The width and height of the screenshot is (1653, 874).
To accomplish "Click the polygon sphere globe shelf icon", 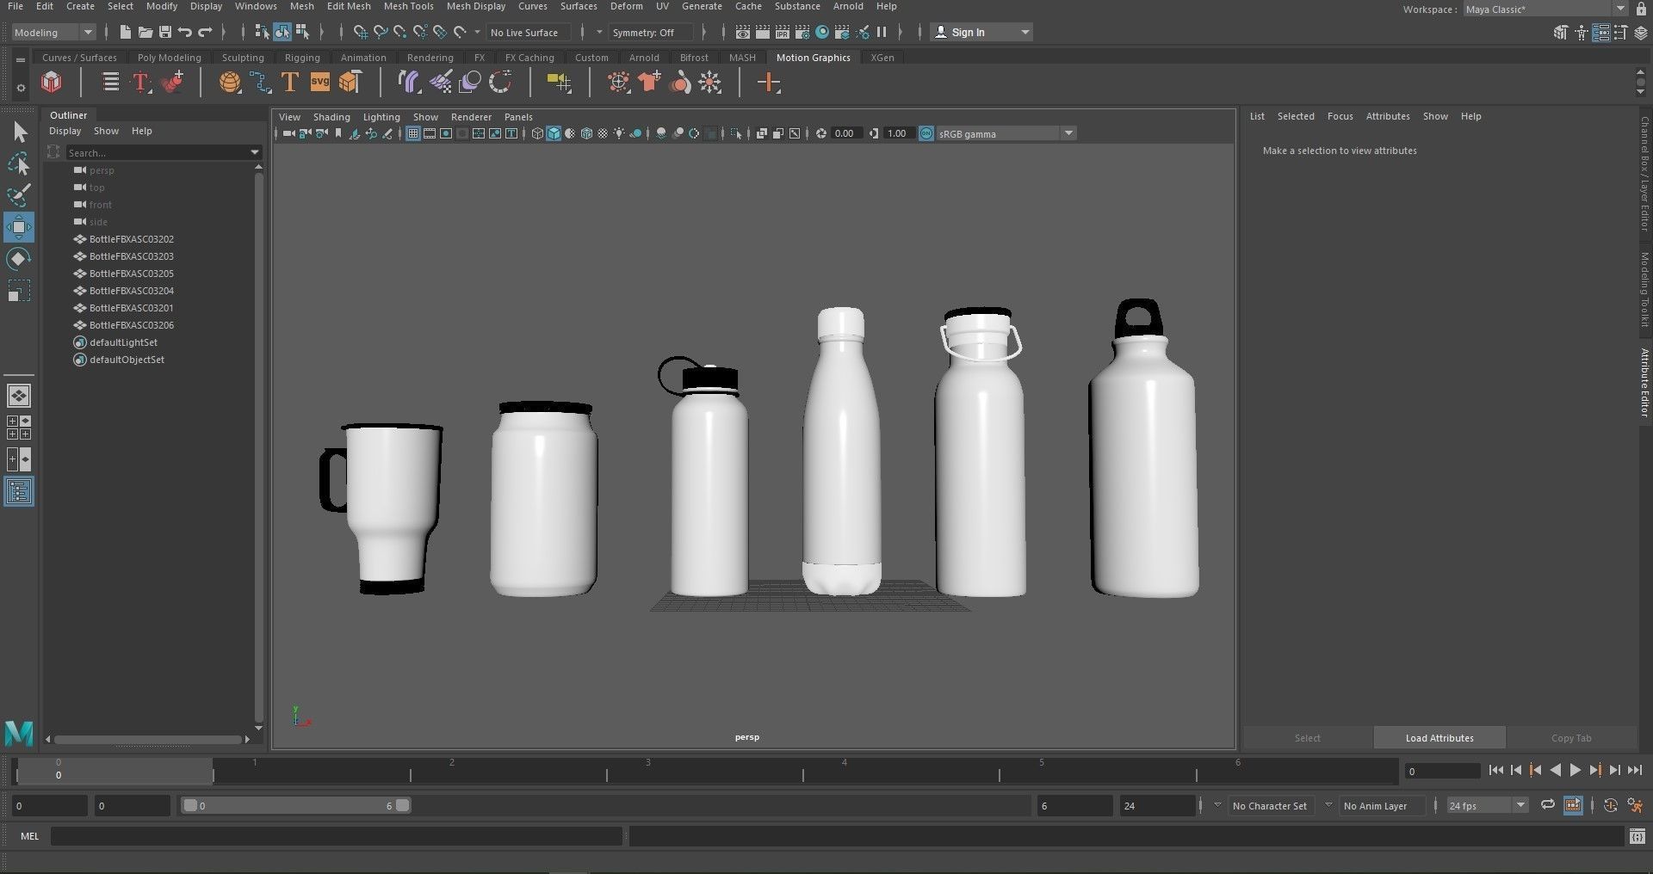I will (230, 83).
